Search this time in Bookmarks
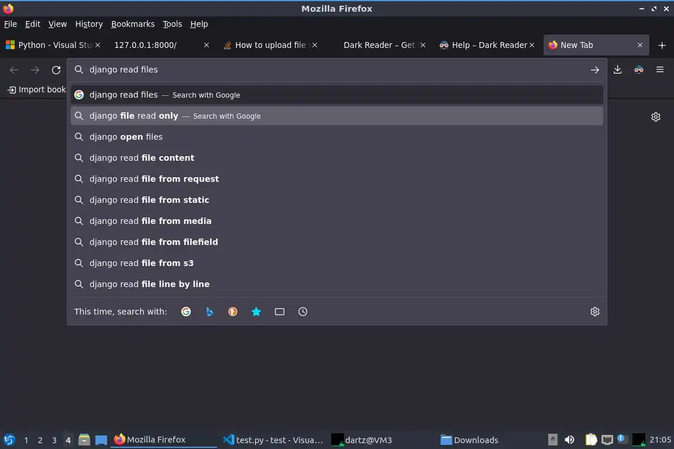 (x=256, y=312)
